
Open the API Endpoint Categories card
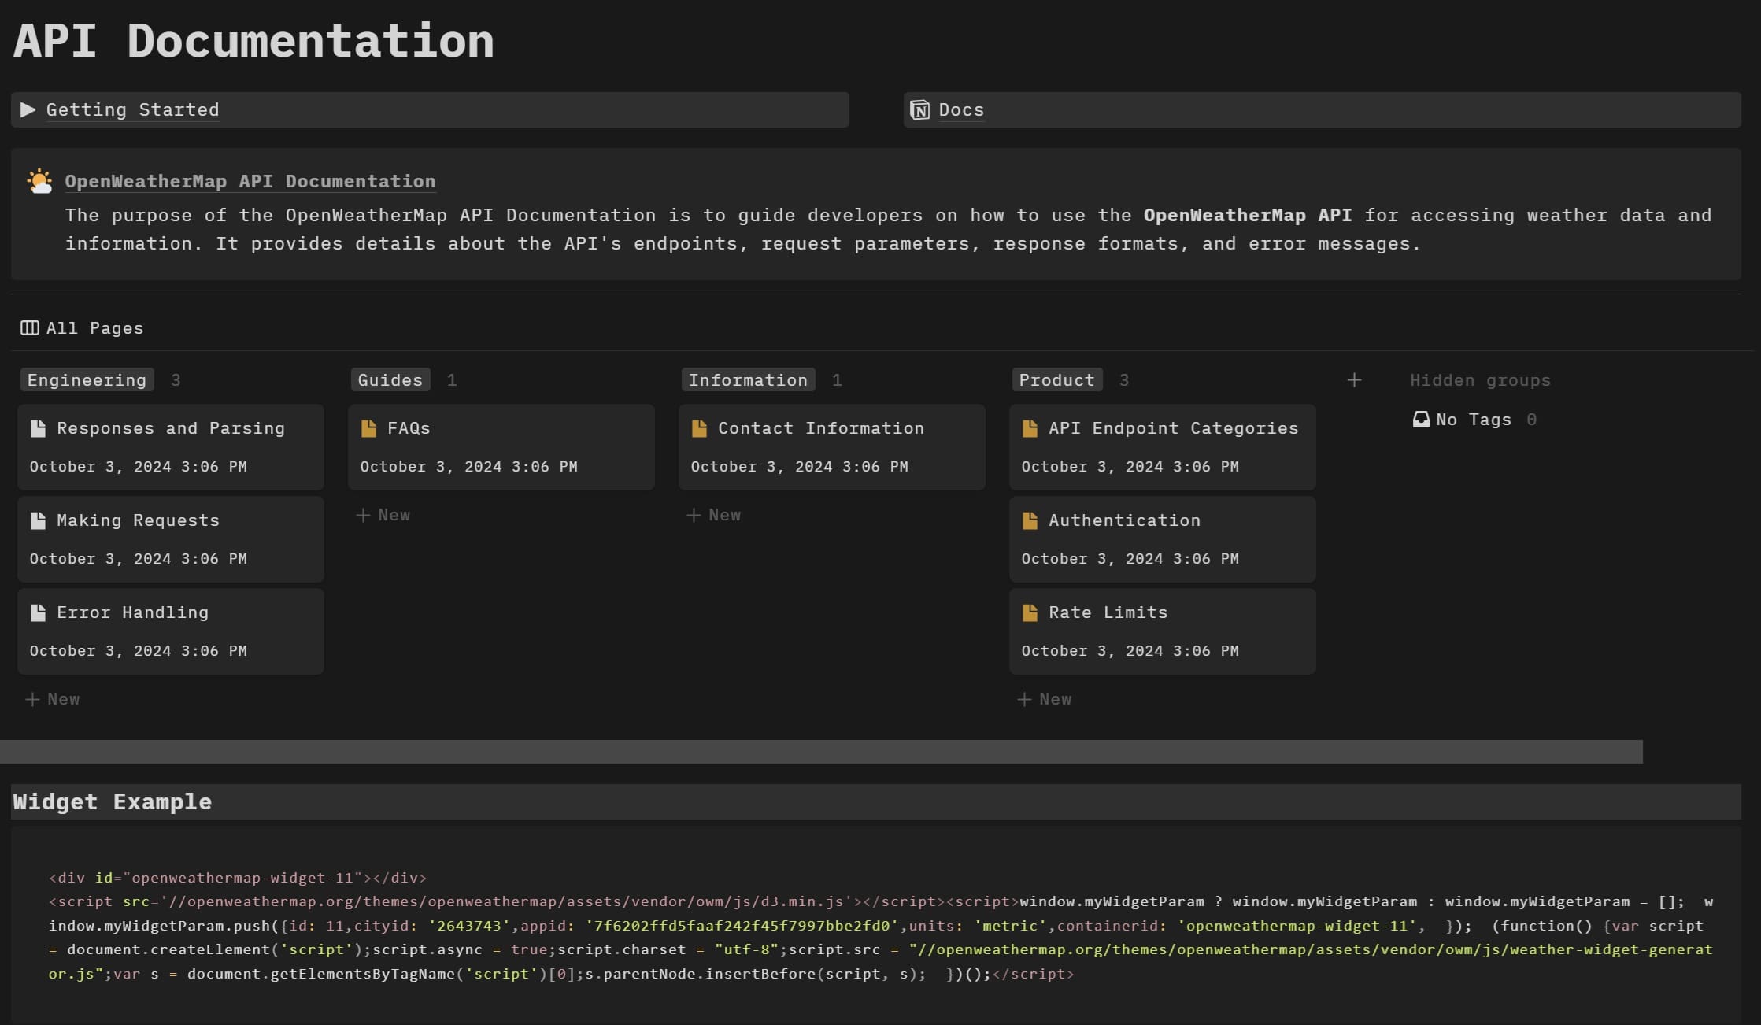1163,447
